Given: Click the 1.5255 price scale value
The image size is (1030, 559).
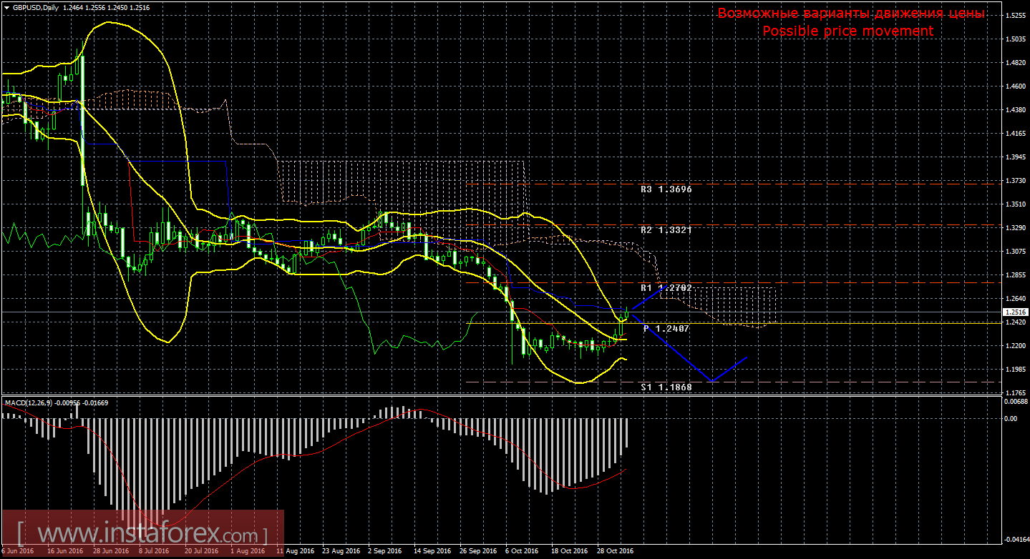Looking at the screenshot, I should click(1015, 15).
